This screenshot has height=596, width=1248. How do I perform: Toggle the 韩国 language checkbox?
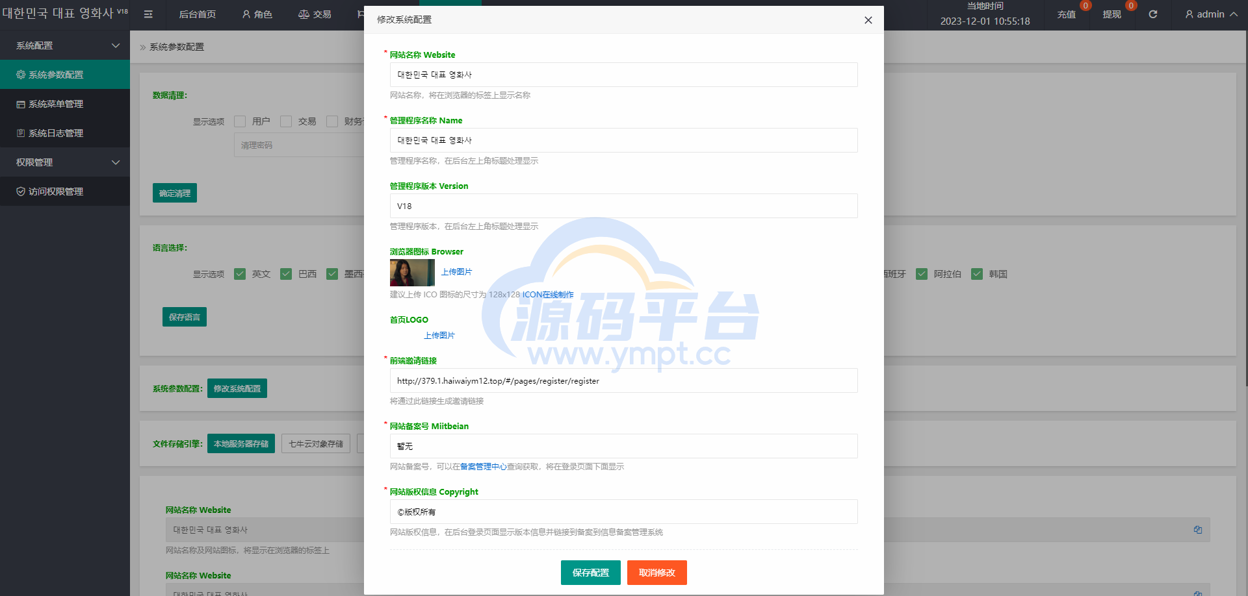tap(977, 274)
